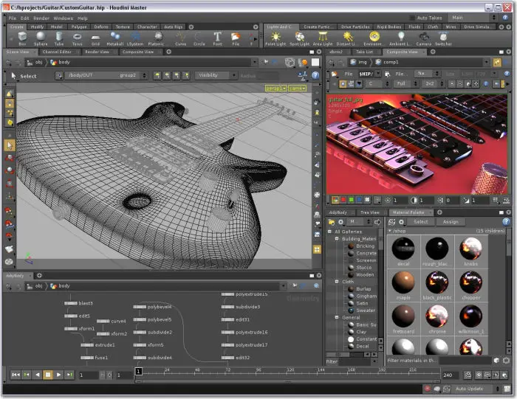Select the maple material swatch
The image size is (517, 399).
coord(403,285)
